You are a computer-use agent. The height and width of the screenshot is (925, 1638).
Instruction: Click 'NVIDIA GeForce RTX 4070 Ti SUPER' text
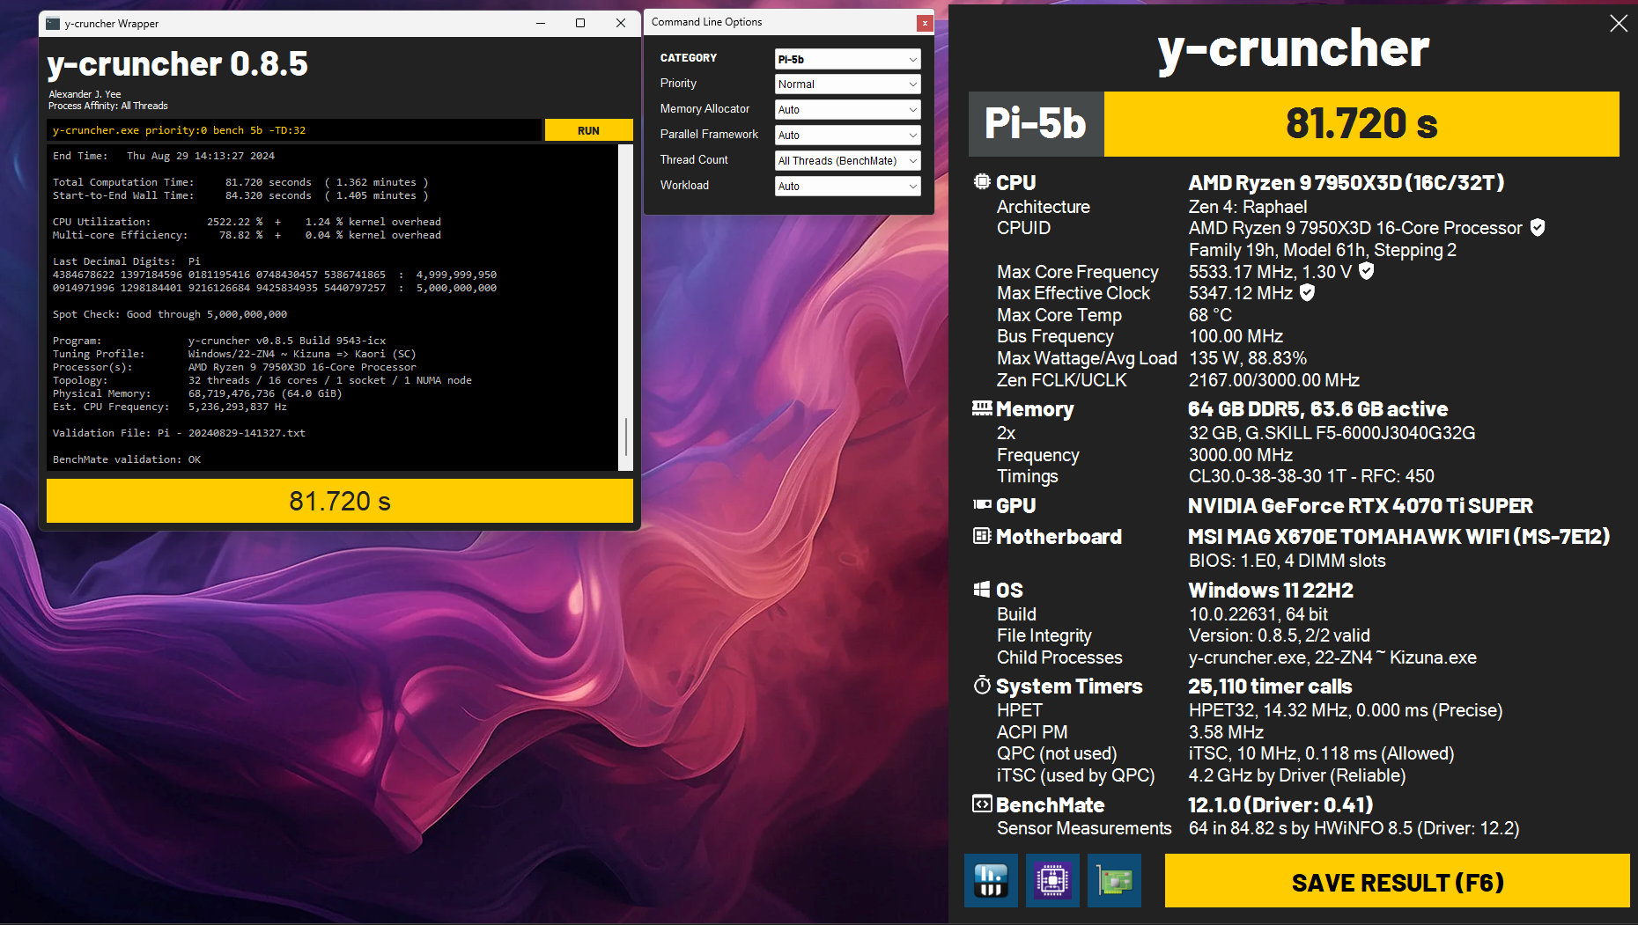(1361, 506)
